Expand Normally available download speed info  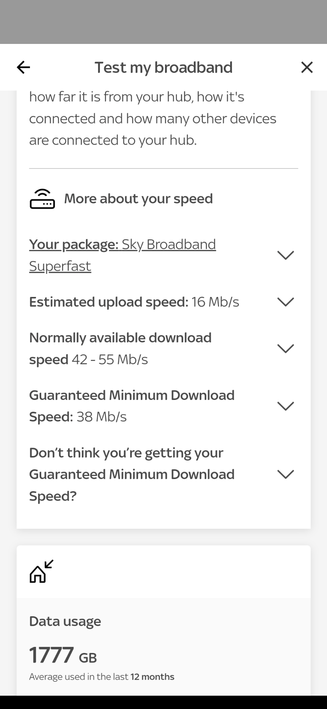[x=286, y=348]
